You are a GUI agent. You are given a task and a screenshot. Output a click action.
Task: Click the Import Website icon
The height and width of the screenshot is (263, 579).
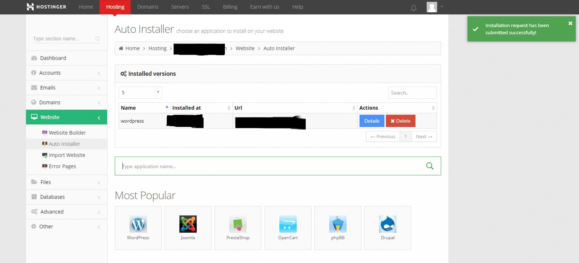pyautogui.click(x=45, y=155)
